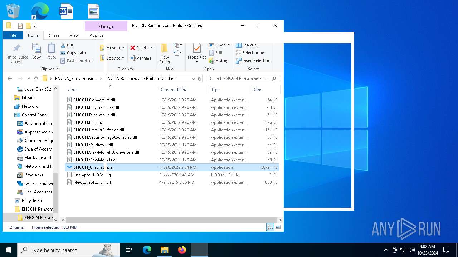This screenshot has height=257, width=458.
Task: Click the Properties checkmark icon
Action: 197,48
